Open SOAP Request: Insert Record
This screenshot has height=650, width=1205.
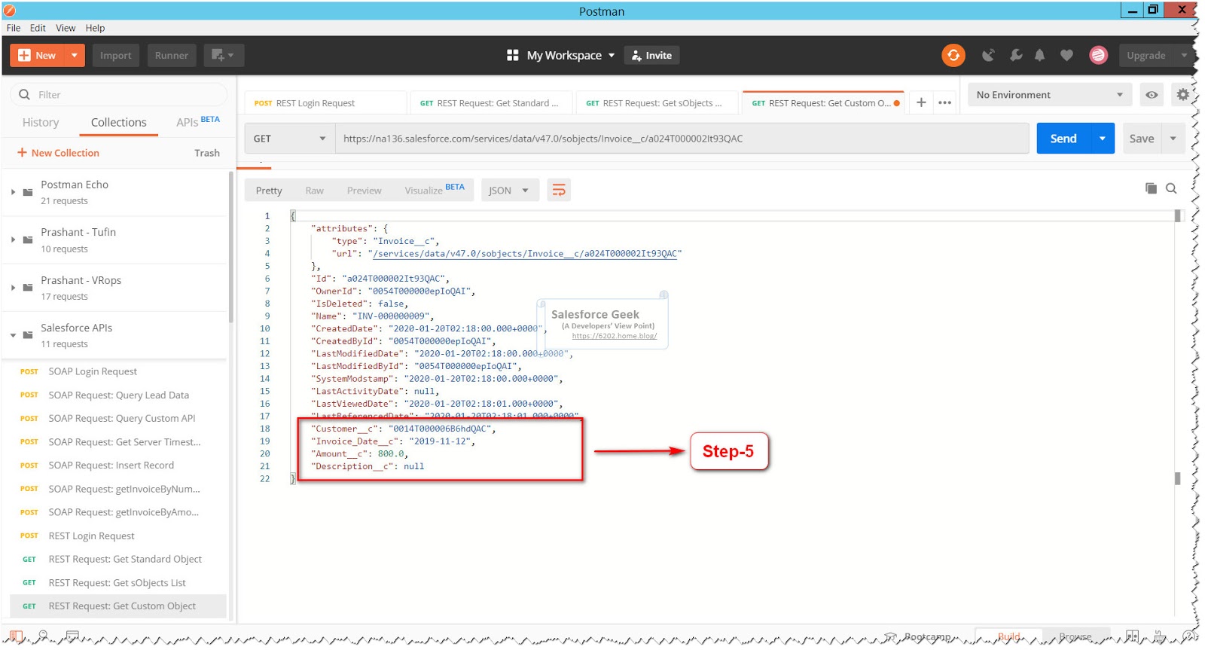111,465
